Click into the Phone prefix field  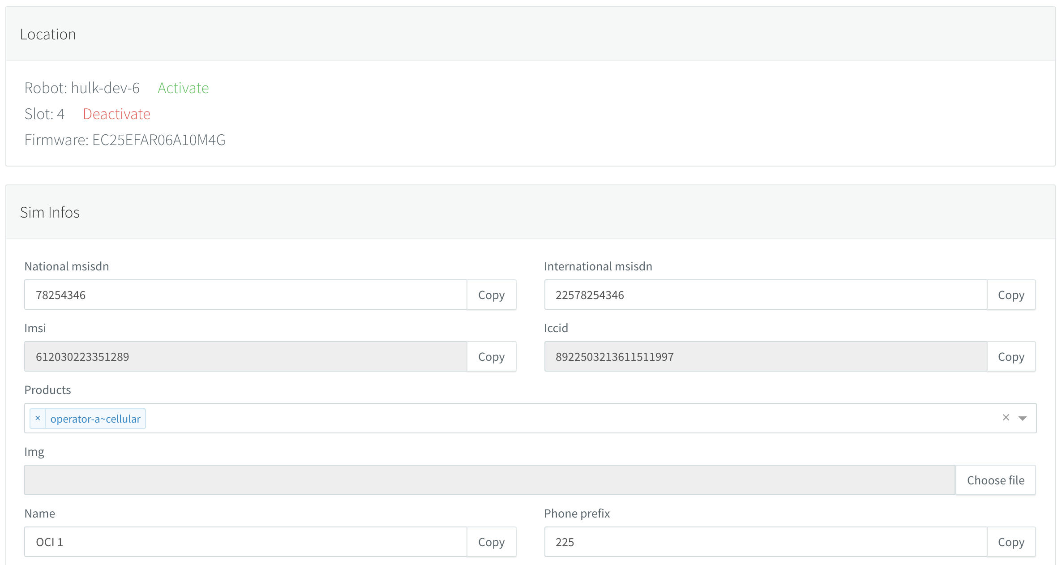[x=766, y=542]
